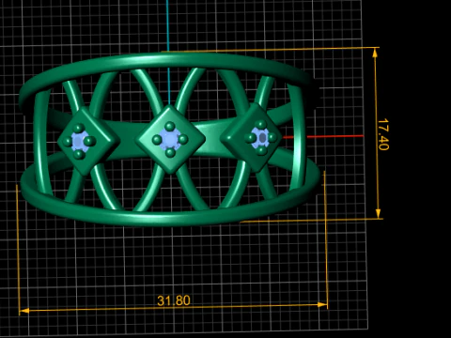
Task: Pick the blue gemstone in the center setting
Action: (x=170, y=139)
